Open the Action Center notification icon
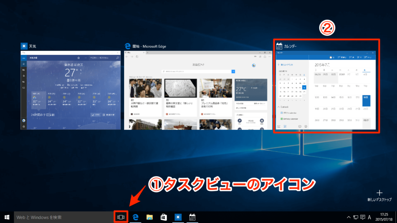The image size is (397, 223). 362,217
